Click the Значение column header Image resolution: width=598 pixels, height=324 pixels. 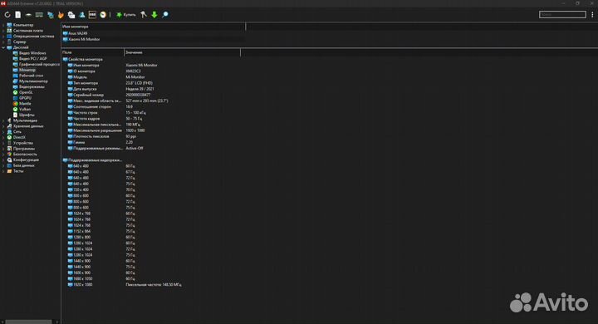(x=182, y=52)
